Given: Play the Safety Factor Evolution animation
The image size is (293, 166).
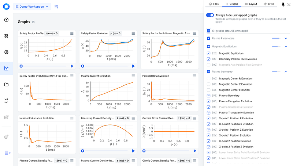Looking at the screenshot, I should point(133,66).
